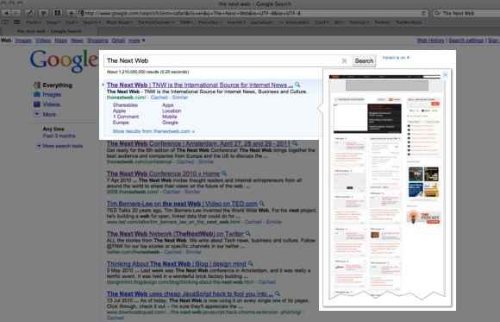Open the Mobile sitelink
This screenshot has width=500, height=322.
pos(169,117)
